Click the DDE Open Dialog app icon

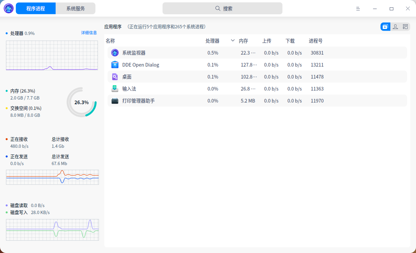point(115,65)
